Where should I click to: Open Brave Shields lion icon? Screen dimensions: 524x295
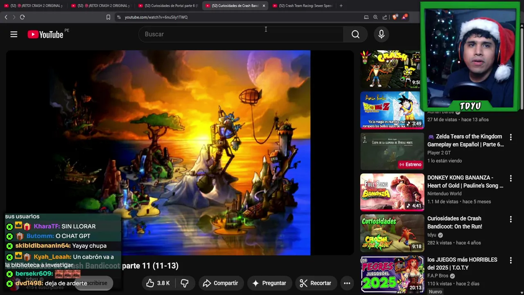395,17
